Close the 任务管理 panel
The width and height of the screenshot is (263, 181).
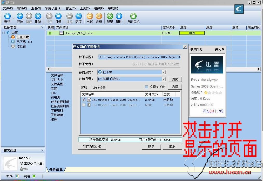coord(42,27)
